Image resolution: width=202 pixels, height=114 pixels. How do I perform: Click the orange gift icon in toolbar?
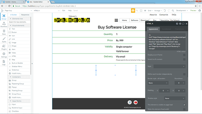click(133, 11)
